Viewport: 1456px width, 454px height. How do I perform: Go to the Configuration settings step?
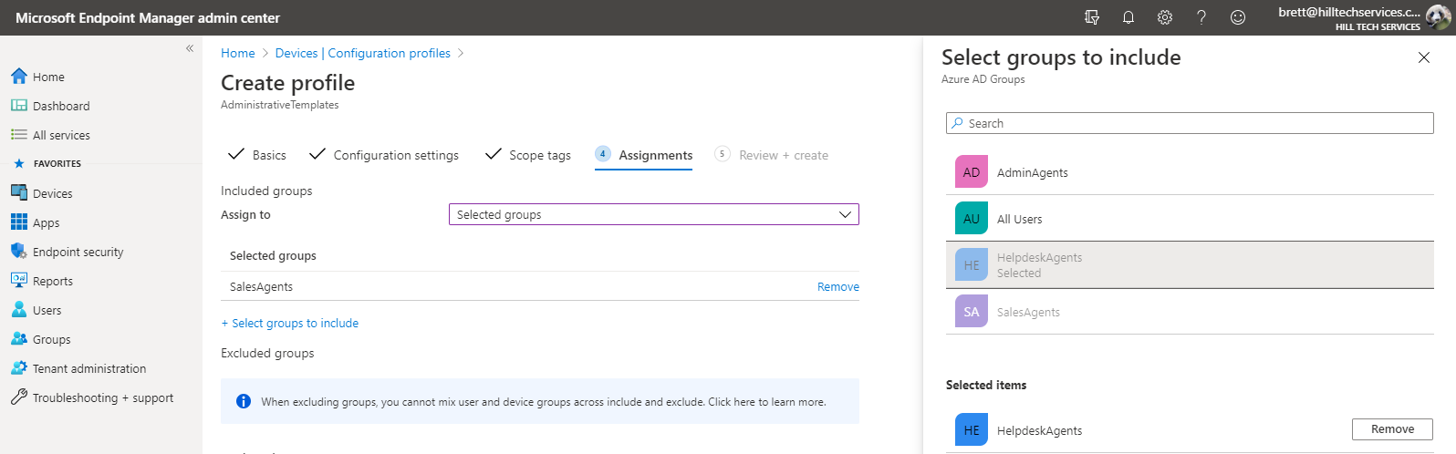pos(384,155)
